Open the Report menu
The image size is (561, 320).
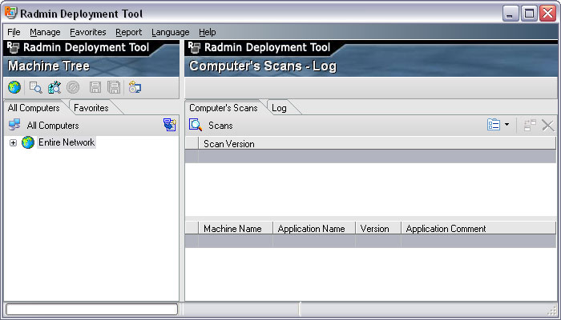pos(129,32)
